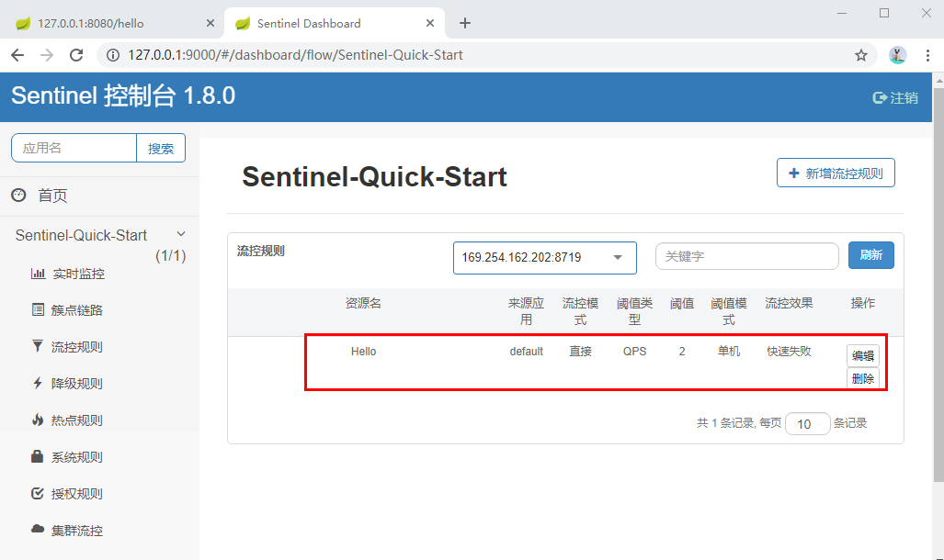Click the QPS threshold type cell
Viewport: 944px width, 560px height.
(634, 352)
